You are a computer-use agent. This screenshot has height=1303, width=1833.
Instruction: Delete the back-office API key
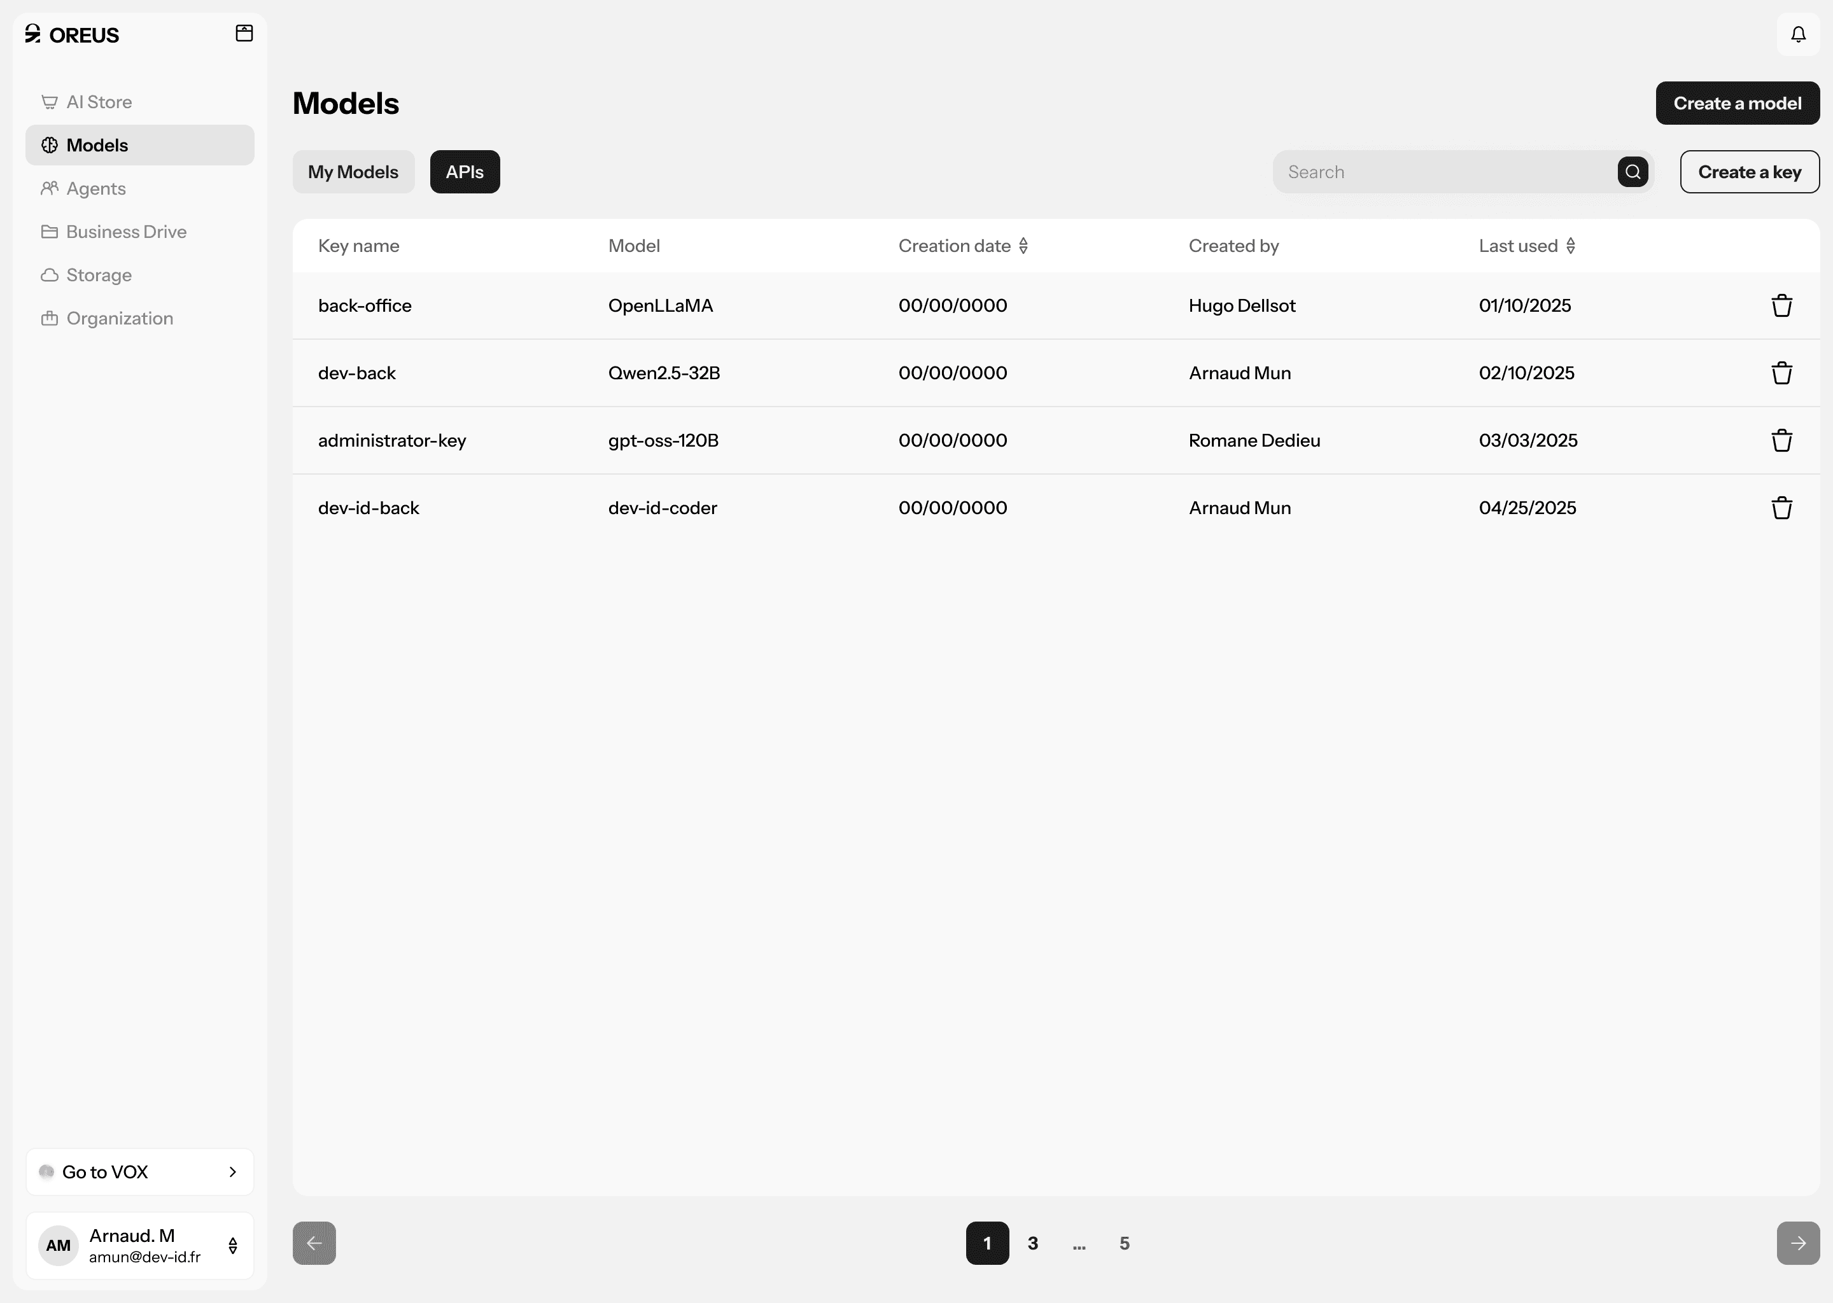click(1781, 305)
